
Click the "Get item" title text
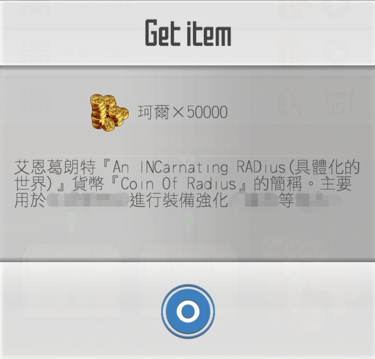(188, 33)
